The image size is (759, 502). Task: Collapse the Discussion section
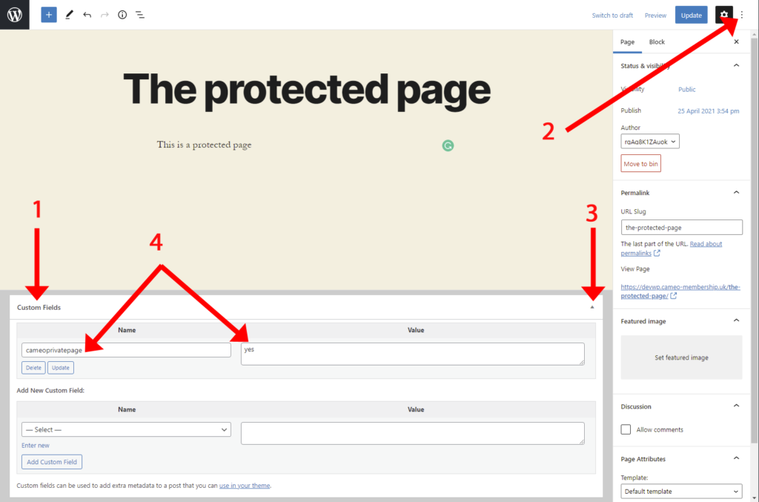[x=736, y=406]
